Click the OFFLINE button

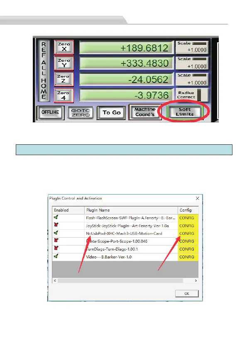pos(50,112)
